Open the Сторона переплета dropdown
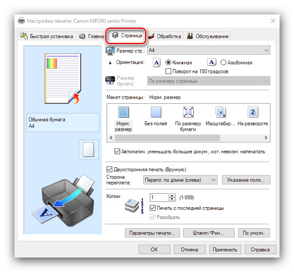Image resolution: width=294 pixels, height=272 pixels. pos(180,180)
